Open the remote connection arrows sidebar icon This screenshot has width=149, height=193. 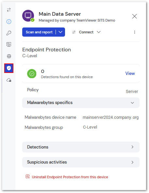9,10
